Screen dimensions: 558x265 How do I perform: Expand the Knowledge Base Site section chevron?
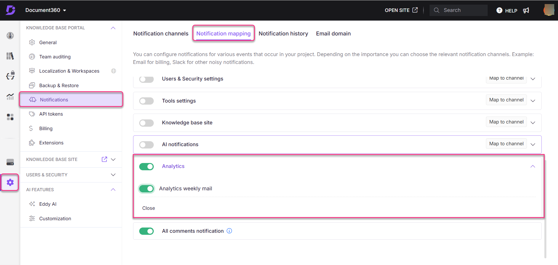113,159
